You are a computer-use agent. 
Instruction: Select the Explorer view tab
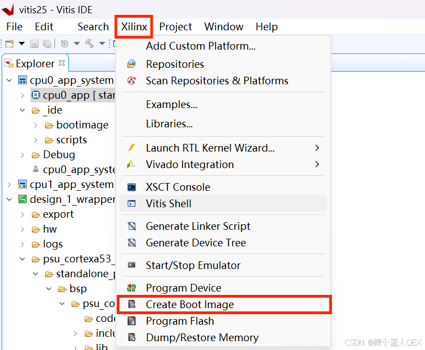[x=35, y=63]
